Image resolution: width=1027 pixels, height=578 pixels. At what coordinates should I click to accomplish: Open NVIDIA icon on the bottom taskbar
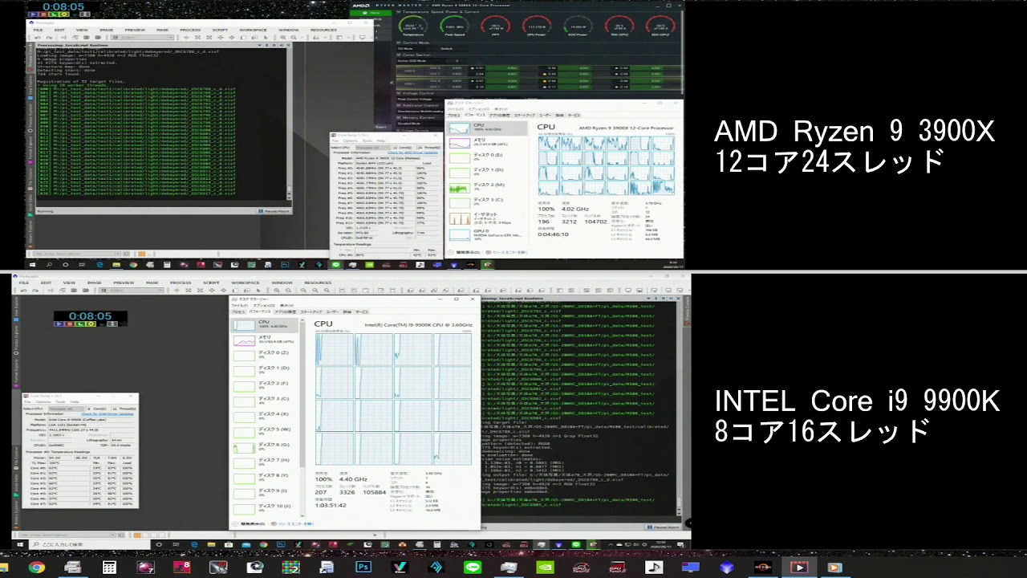pyautogui.click(x=545, y=568)
